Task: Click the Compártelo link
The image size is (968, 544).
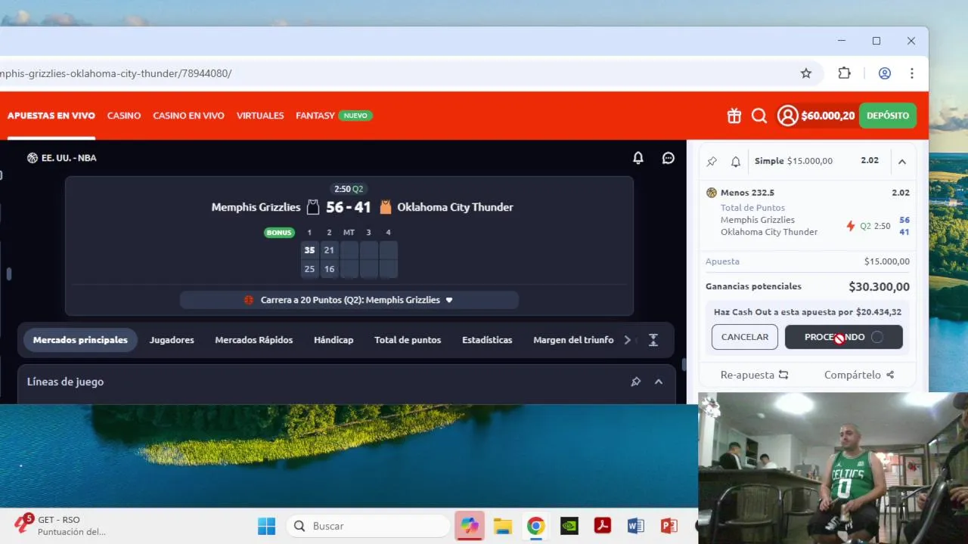Action: point(852,375)
